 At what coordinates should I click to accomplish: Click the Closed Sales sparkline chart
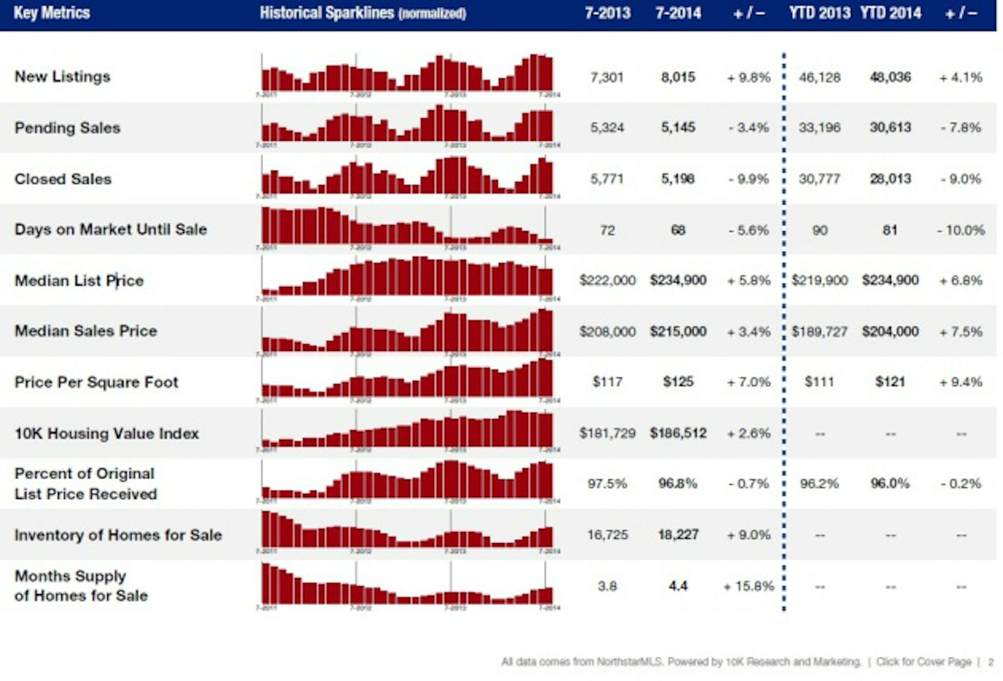[407, 176]
